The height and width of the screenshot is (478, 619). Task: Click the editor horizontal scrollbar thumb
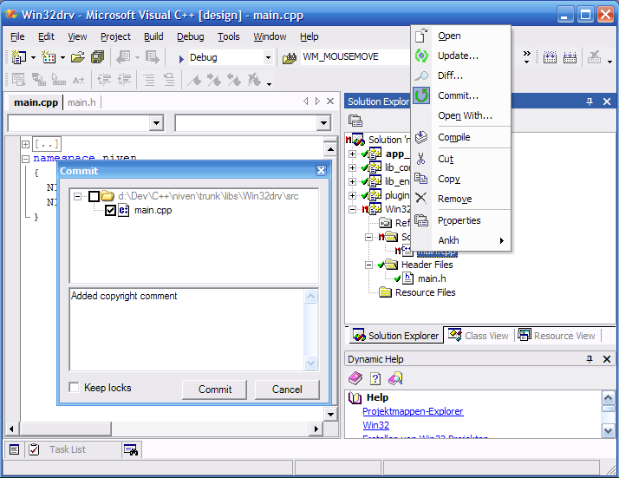pos(65,429)
